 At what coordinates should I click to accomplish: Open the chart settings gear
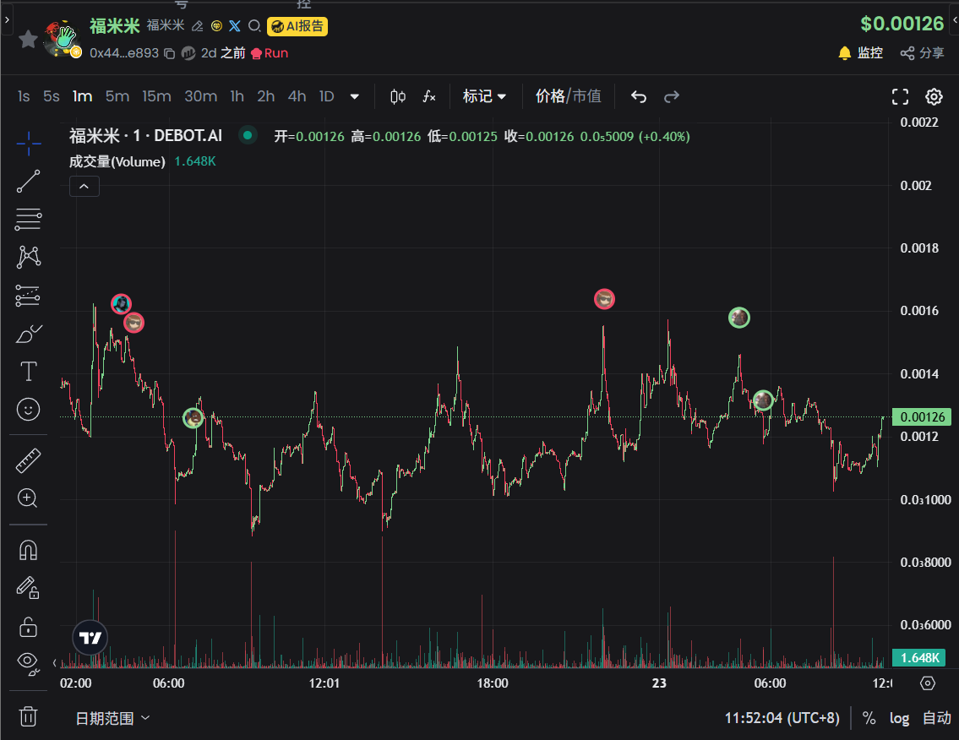pyautogui.click(x=933, y=96)
